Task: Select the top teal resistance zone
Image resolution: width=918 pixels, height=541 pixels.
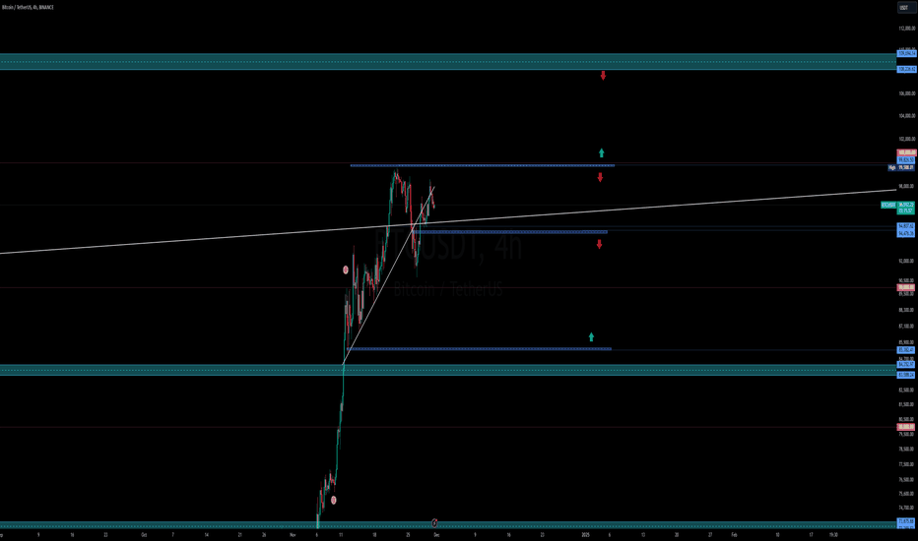Action: click(448, 61)
